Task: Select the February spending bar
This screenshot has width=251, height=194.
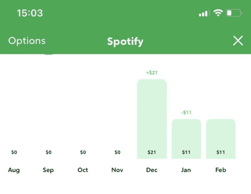Action: (x=221, y=139)
